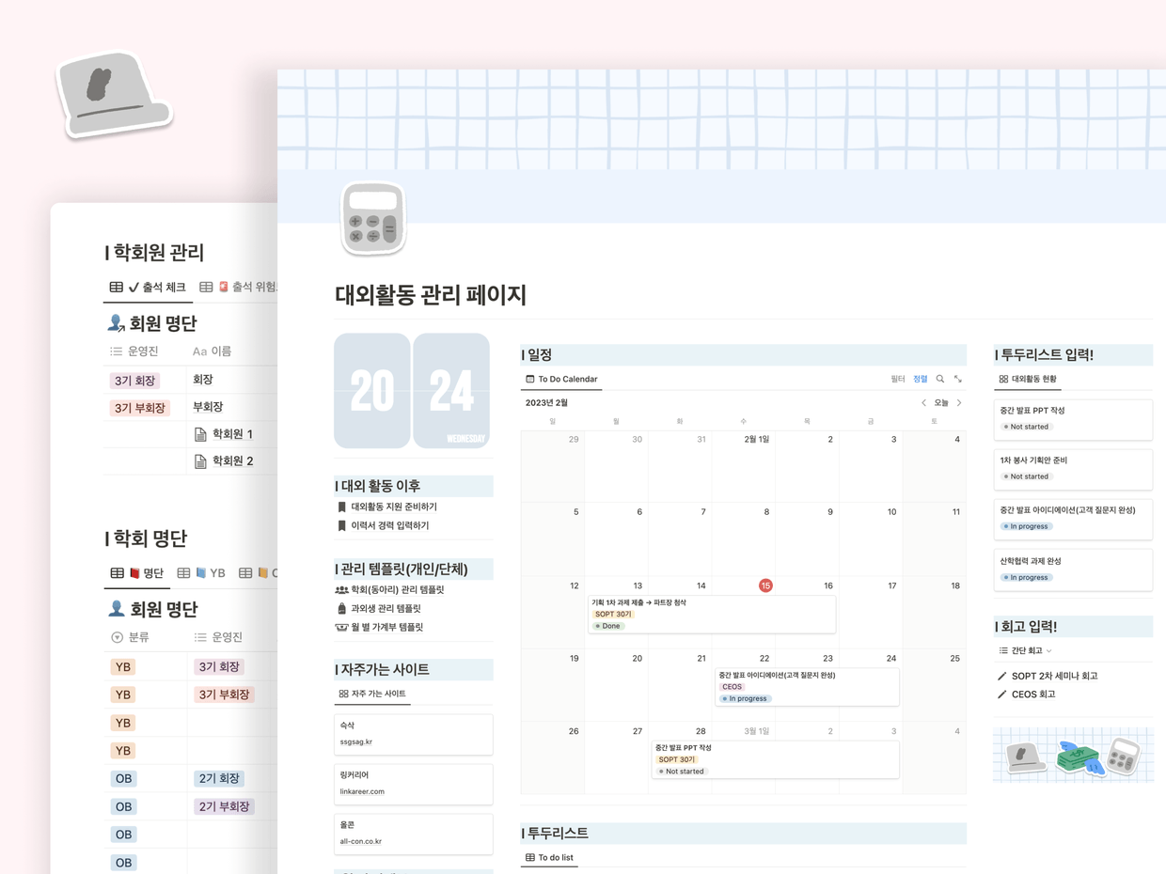Go to previous month in calendar
The width and height of the screenshot is (1166, 874).
(x=923, y=403)
